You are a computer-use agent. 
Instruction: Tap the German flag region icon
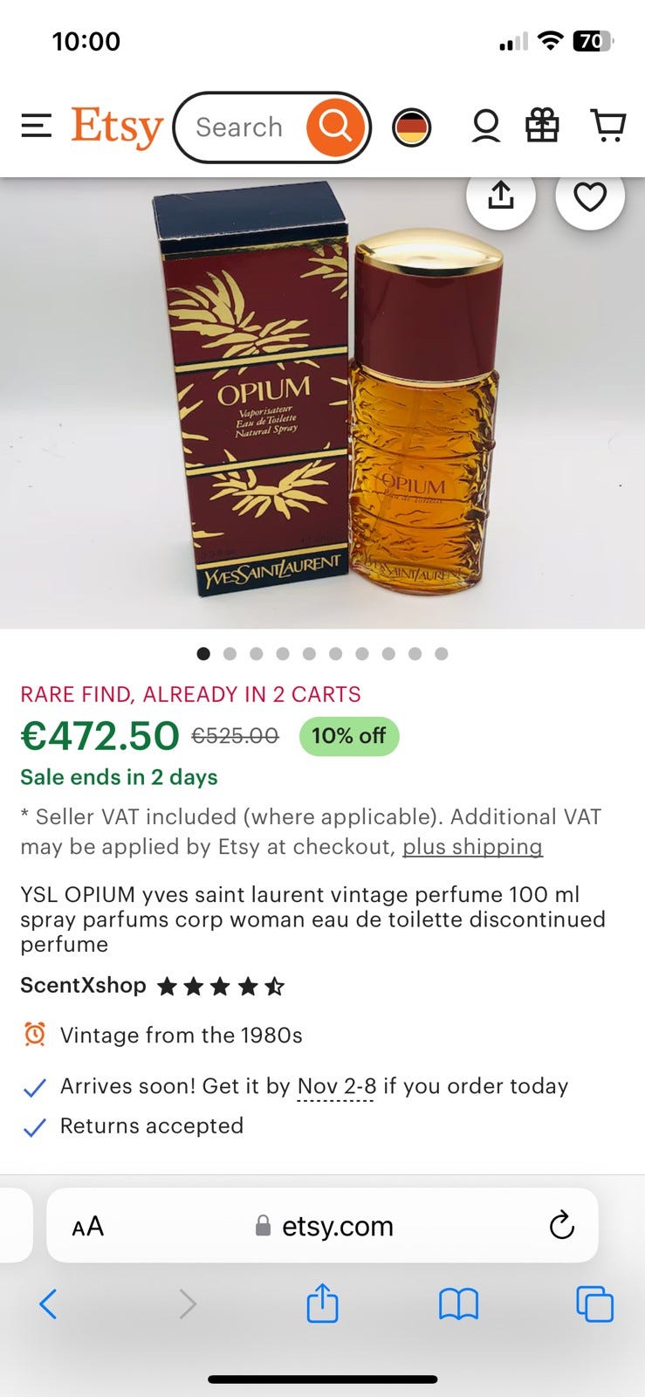click(x=411, y=127)
